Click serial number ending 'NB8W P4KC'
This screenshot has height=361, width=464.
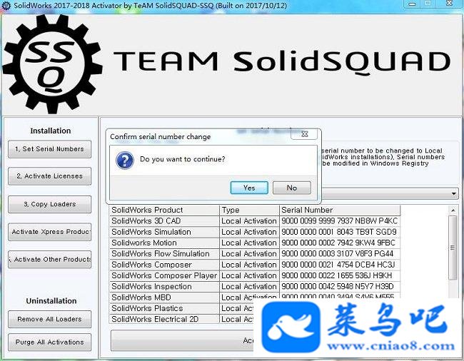point(340,221)
